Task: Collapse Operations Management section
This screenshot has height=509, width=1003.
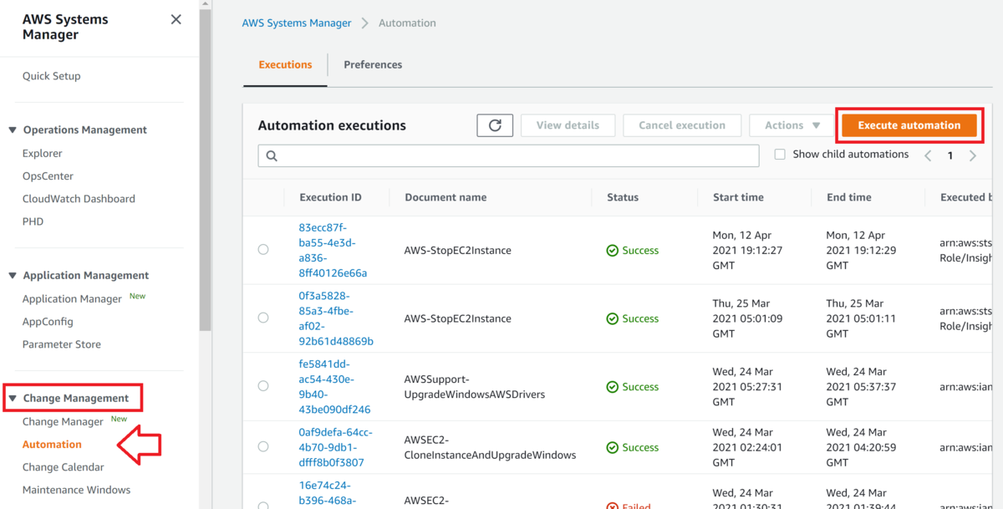Action: pos(13,130)
